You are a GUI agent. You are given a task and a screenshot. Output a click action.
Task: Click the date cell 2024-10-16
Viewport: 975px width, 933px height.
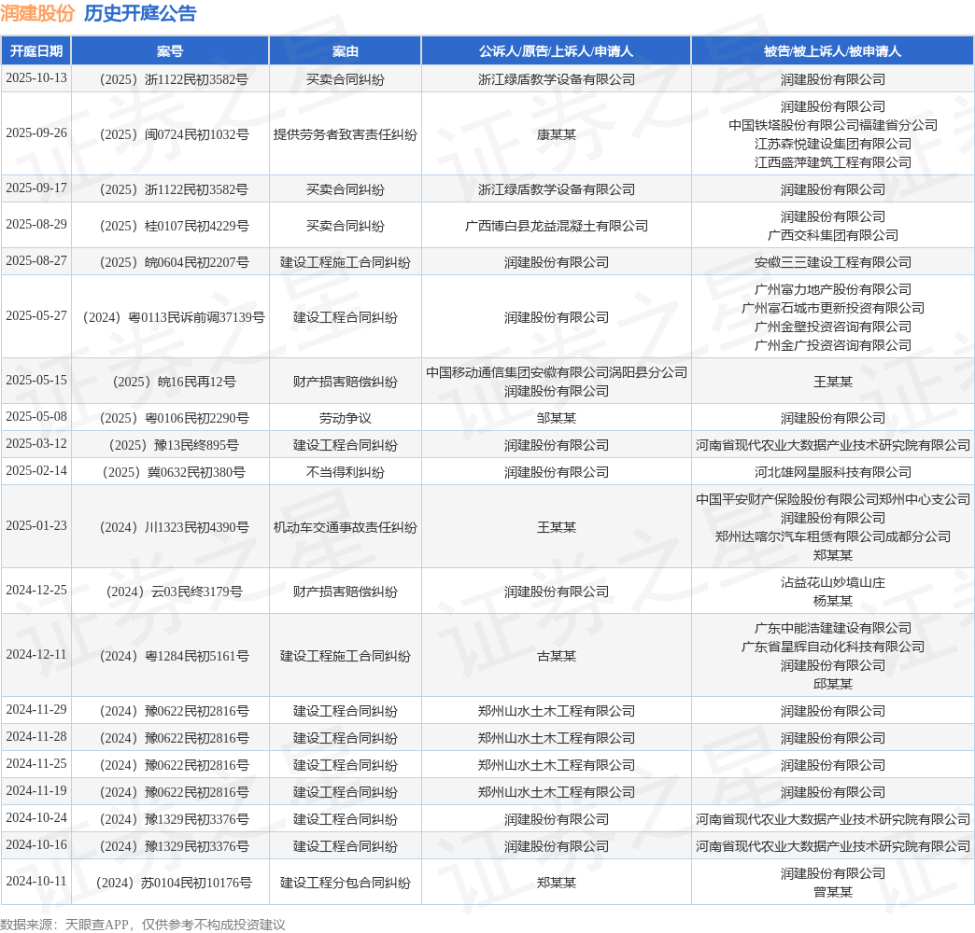point(36,844)
